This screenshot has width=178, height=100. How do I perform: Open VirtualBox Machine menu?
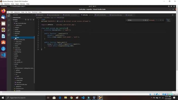pyautogui.click(x=7, y=4)
